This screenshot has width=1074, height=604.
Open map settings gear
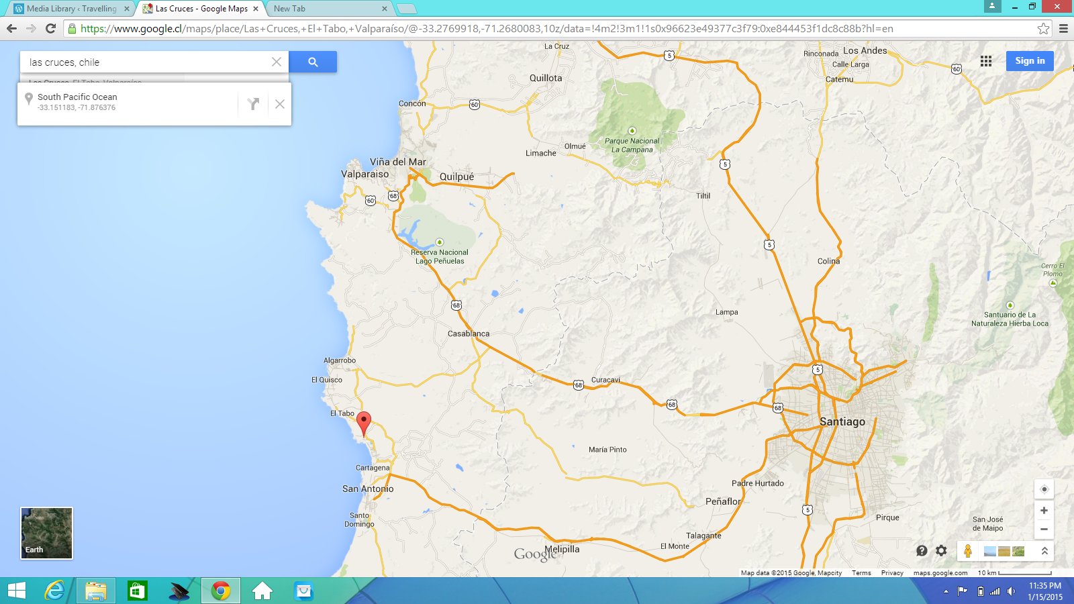941,551
